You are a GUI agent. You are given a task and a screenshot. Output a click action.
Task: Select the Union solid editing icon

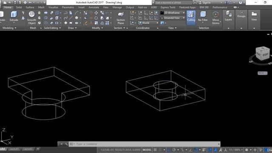[45, 13]
